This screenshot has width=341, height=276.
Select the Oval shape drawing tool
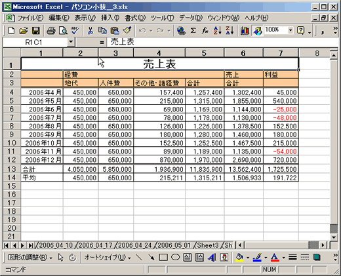[175, 258]
